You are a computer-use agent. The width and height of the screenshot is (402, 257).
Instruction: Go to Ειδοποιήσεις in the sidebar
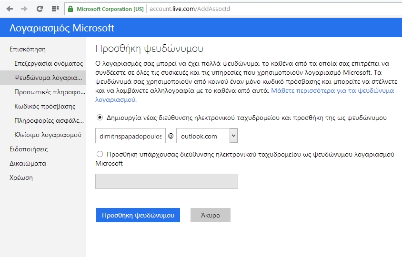coord(29,149)
